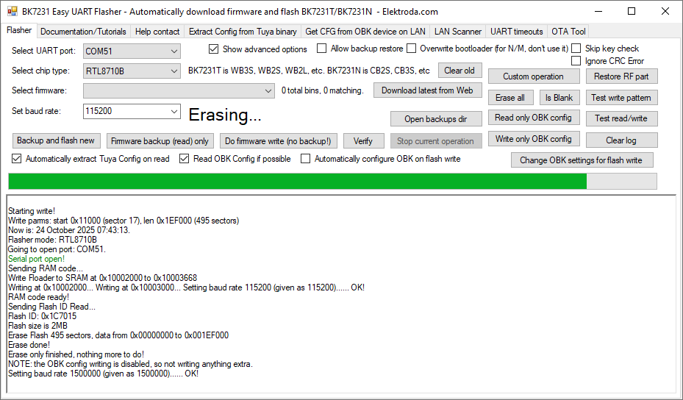Click the Test write pattern button

click(621, 98)
